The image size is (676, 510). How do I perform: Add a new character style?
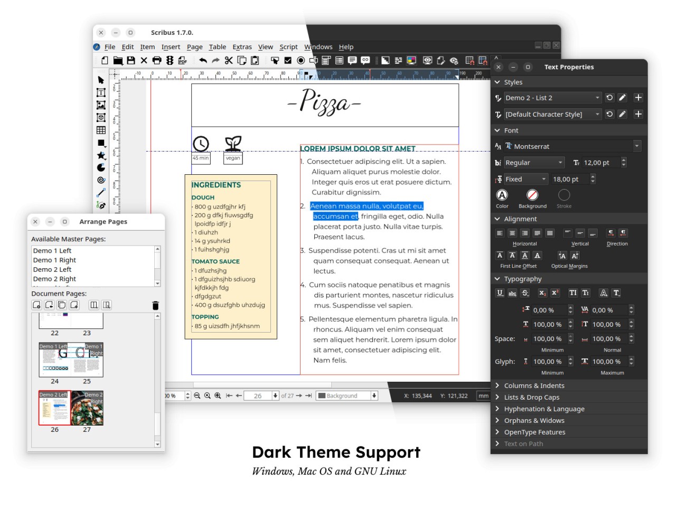(x=638, y=114)
